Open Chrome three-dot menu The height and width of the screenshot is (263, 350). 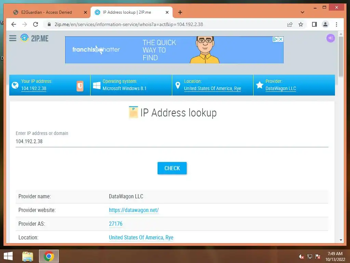pyautogui.click(x=336, y=24)
